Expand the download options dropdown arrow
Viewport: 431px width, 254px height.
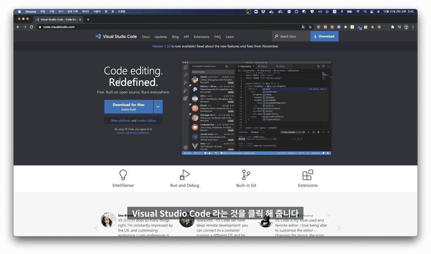pyautogui.click(x=158, y=107)
